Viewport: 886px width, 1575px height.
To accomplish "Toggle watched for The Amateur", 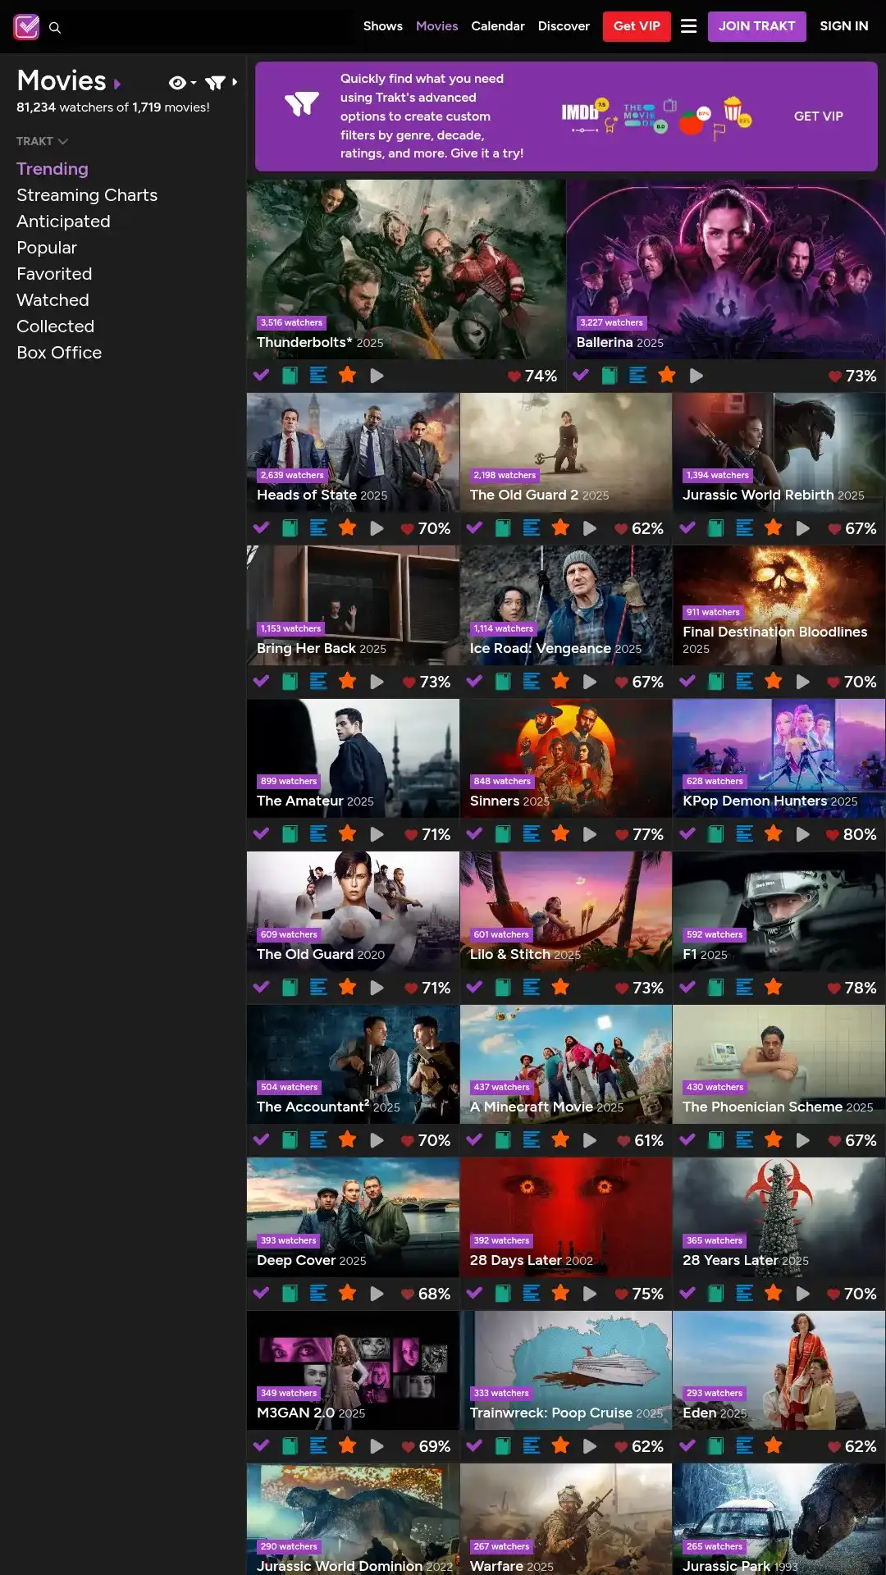I will 262,834.
